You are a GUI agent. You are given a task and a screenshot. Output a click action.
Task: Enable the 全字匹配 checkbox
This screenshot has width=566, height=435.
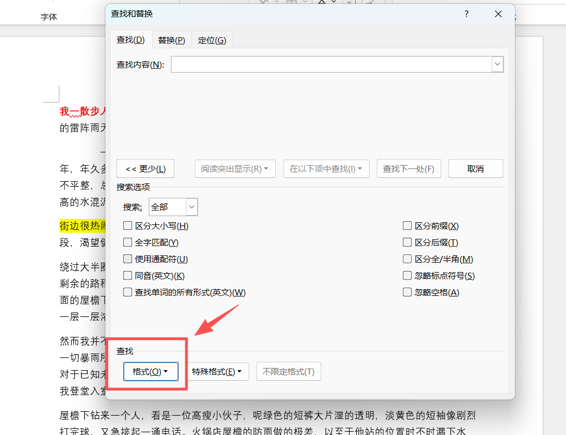coord(128,242)
